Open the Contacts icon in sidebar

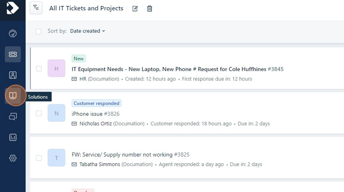coord(13,75)
